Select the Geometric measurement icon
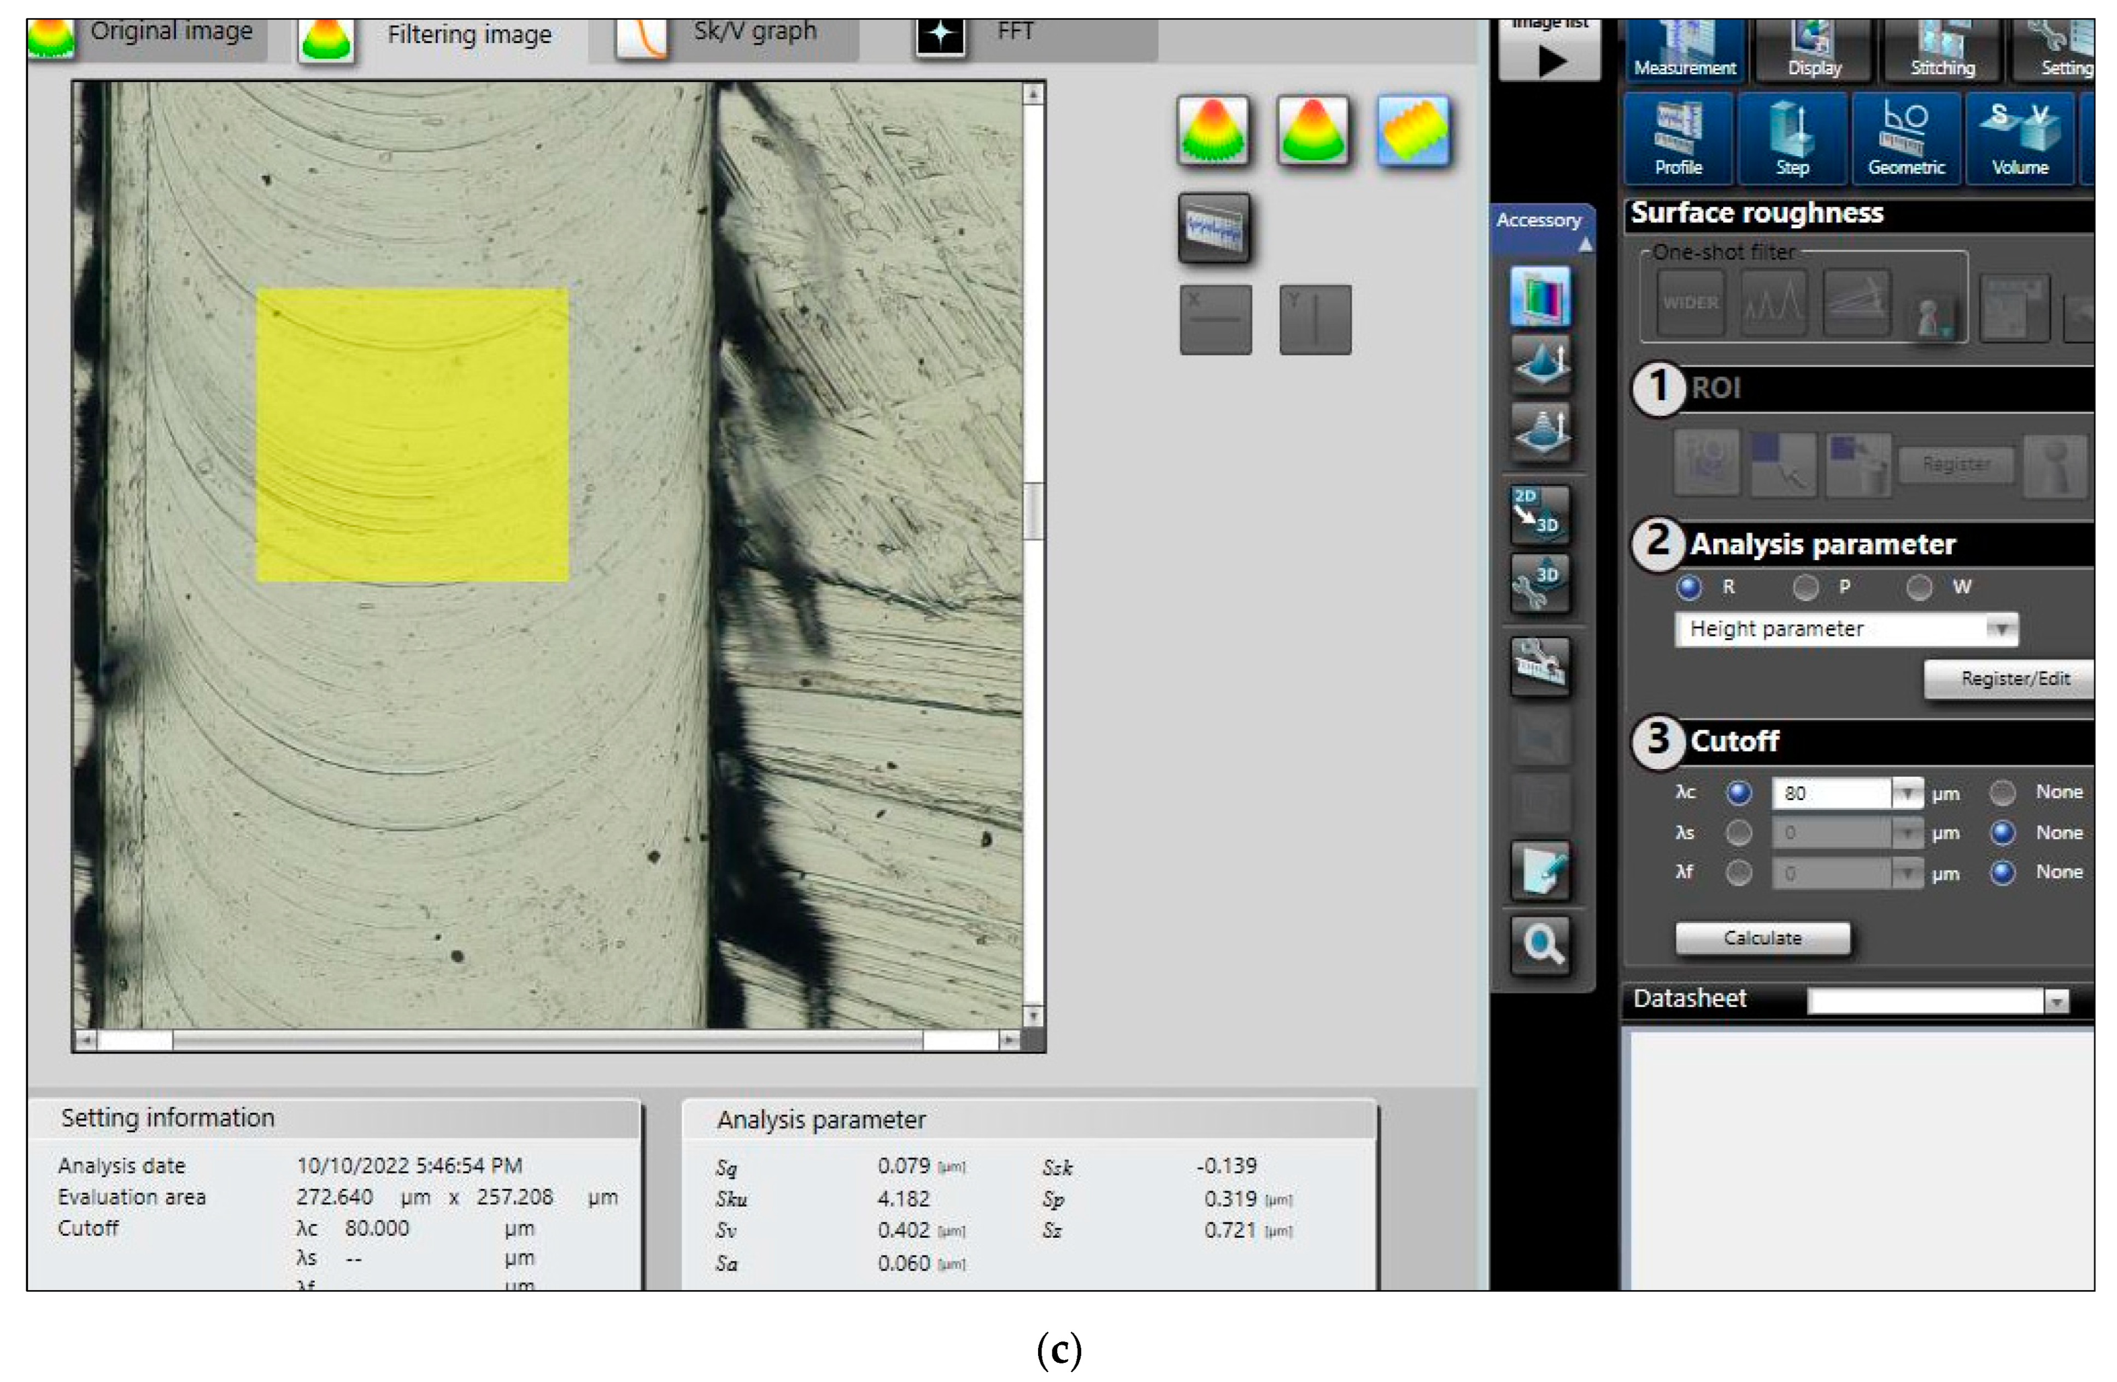This screenshot has width=2117, height=1382. 1906,139
